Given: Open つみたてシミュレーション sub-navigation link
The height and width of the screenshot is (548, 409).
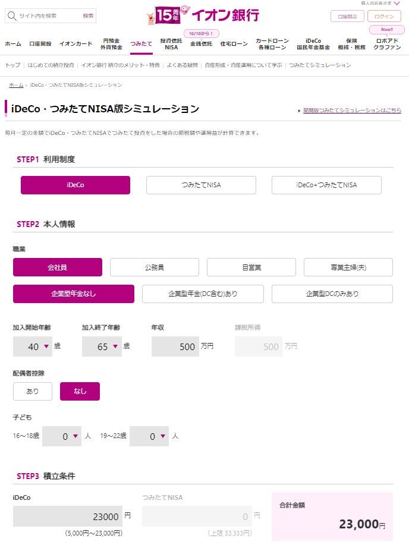Looking at the screenshot, I should pyautogui.click(x=320, y=65).
